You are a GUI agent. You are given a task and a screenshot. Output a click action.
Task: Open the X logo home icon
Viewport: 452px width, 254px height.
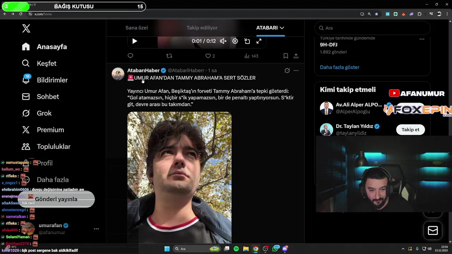point(26,29)
